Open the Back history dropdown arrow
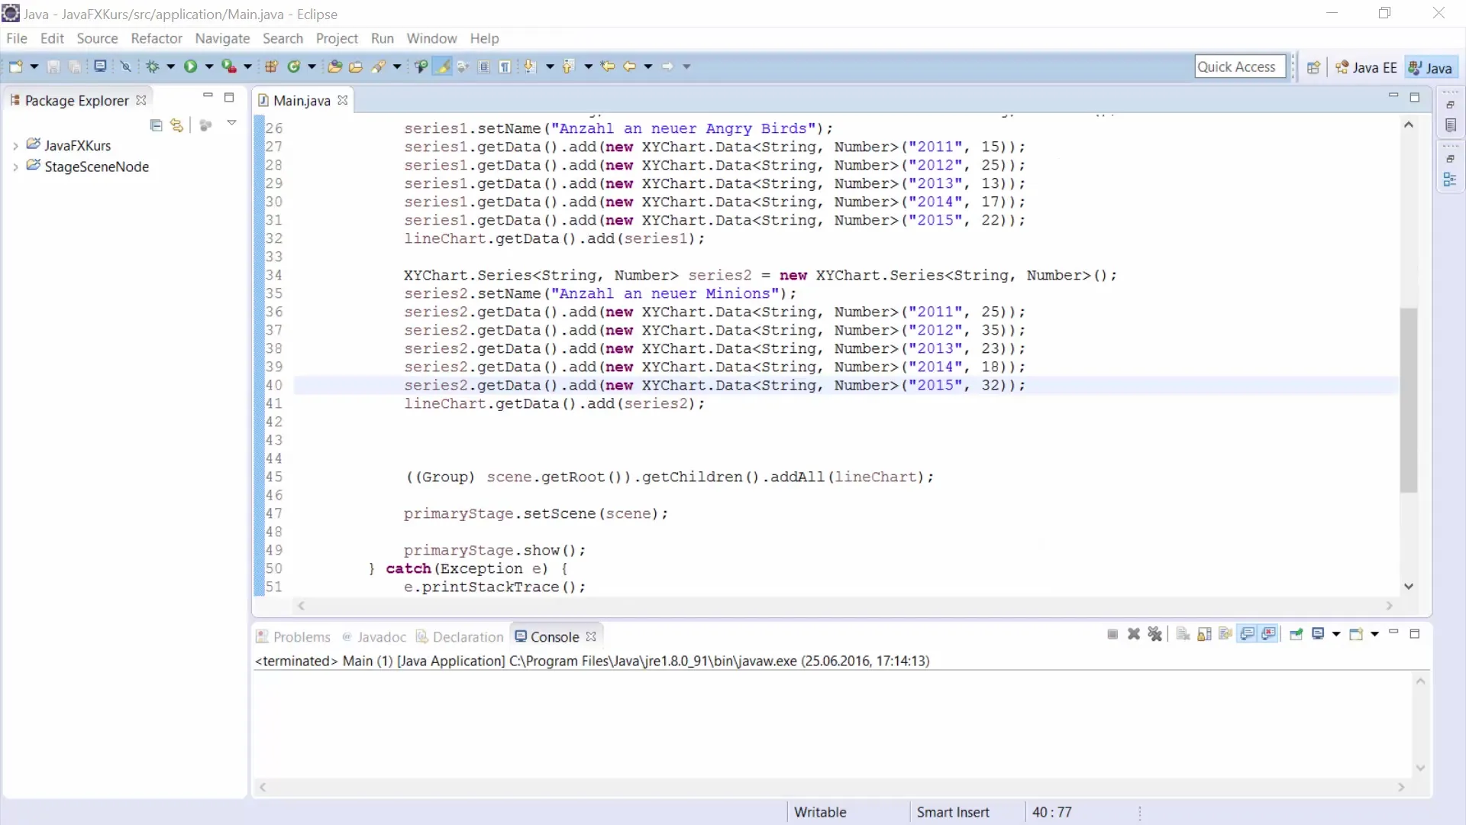The height and width of the screenshot is (825, 1466). 648,66
